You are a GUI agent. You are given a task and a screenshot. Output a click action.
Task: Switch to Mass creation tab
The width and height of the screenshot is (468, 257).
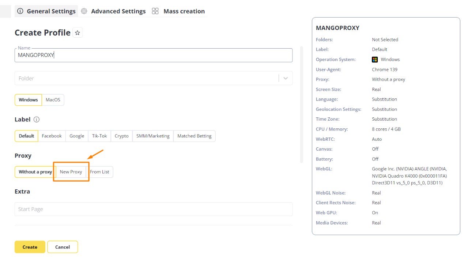(178, 11)
